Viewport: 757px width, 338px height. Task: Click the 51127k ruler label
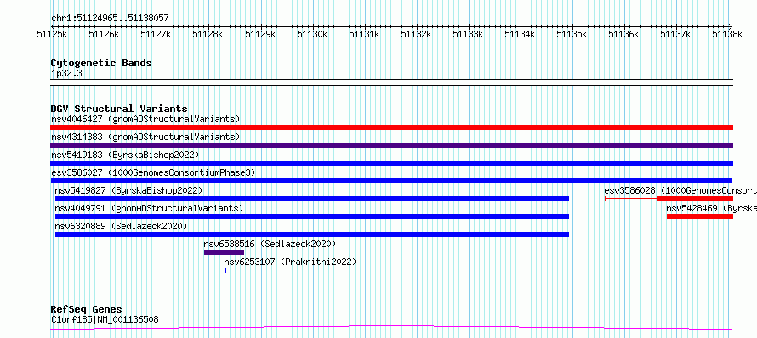pos(156,34)
